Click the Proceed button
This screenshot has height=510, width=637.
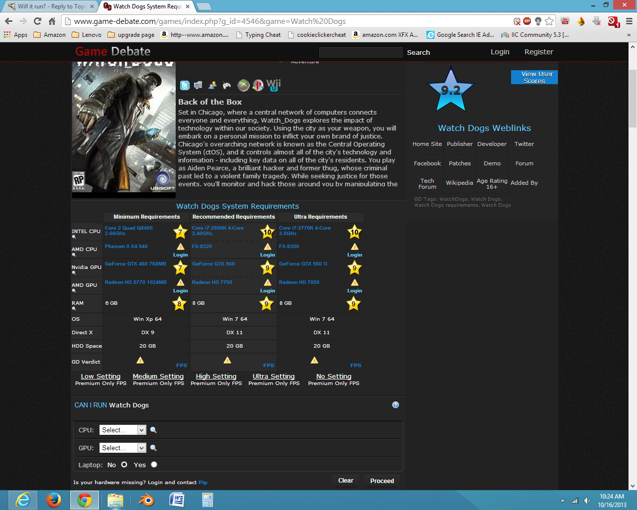click(x=382, y=481)
